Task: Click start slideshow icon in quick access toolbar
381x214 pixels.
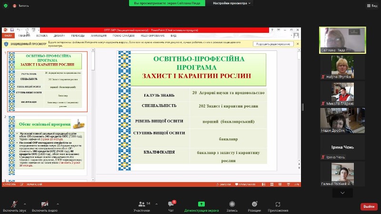Action: [x=33, y=30]
